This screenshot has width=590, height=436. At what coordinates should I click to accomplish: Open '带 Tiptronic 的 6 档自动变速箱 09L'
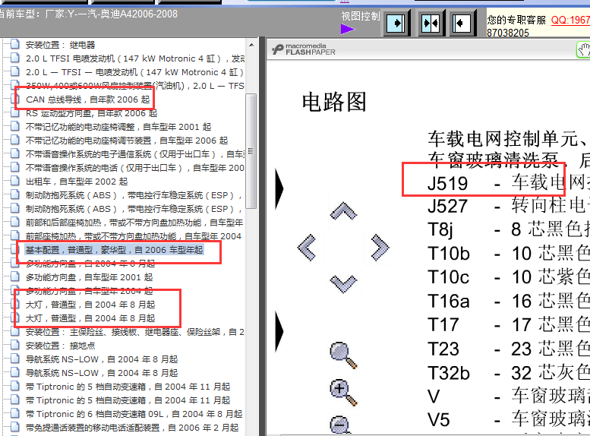[x=134, y=414]
